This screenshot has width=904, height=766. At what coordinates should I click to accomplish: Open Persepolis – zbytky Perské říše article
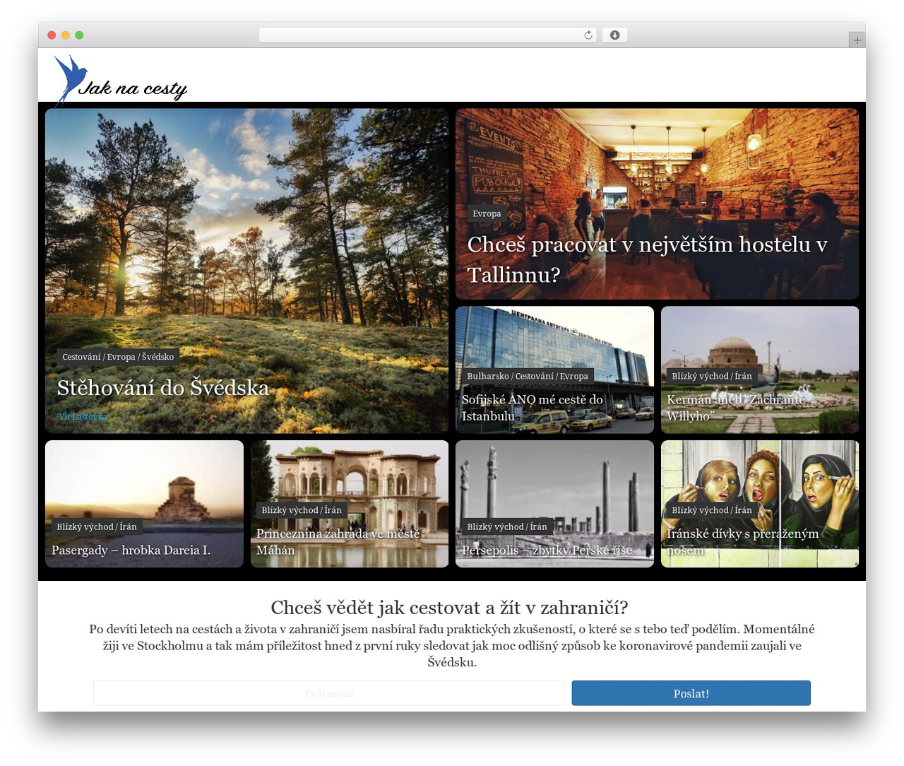(547, 550)
